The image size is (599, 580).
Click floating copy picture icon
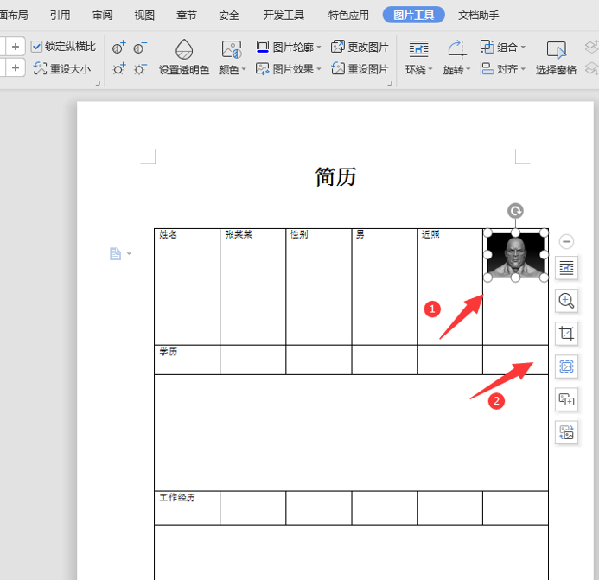pyautogui.click(x=566, y=399)
